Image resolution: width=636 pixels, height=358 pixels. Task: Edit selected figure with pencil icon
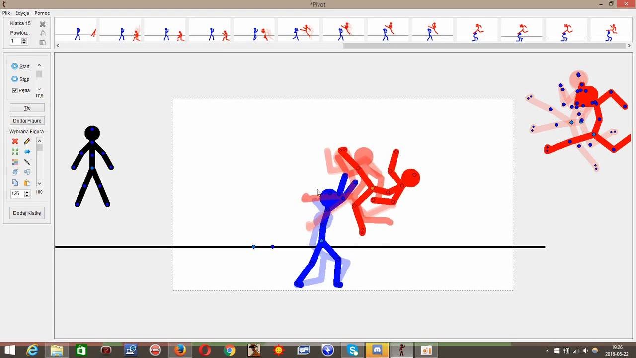click(27, 142)
